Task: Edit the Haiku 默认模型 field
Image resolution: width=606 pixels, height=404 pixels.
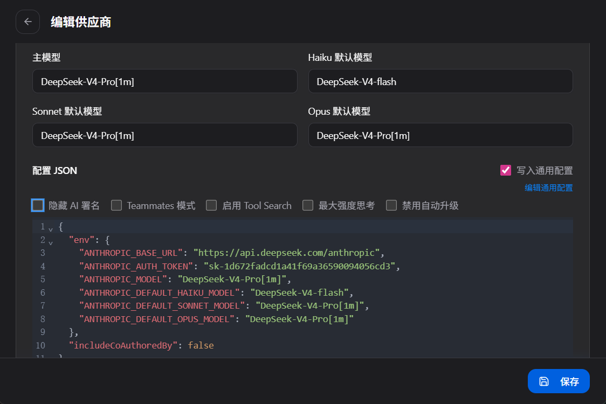Action: 440,81
